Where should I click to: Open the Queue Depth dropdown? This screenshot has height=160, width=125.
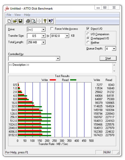click(x=114, y=49)
